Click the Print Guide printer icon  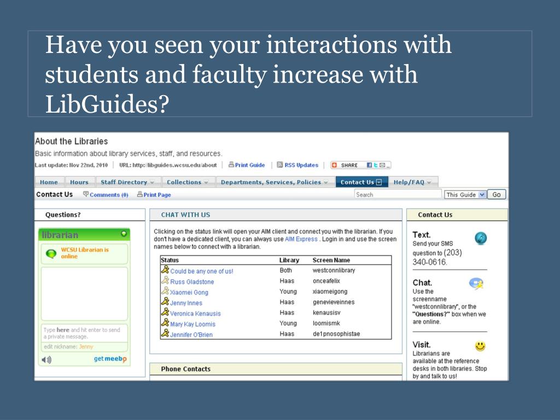coord(231,165)
